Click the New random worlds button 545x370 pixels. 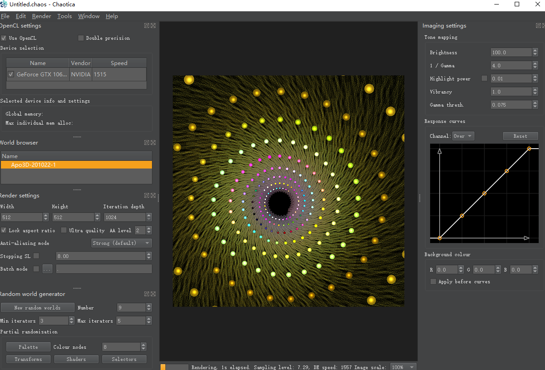38,308
